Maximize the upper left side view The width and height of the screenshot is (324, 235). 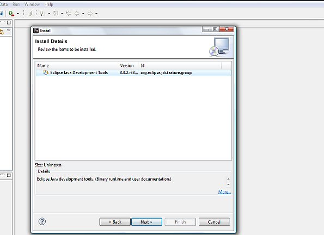[x=9, y=22]
